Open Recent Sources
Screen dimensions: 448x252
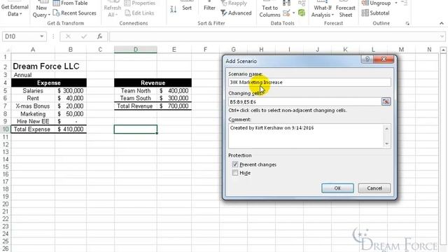(x=75, y=13)
